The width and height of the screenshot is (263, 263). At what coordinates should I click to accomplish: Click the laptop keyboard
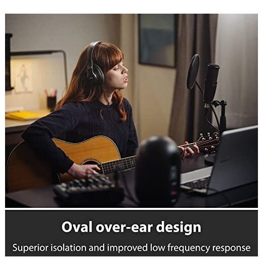(x=197, y=184)
